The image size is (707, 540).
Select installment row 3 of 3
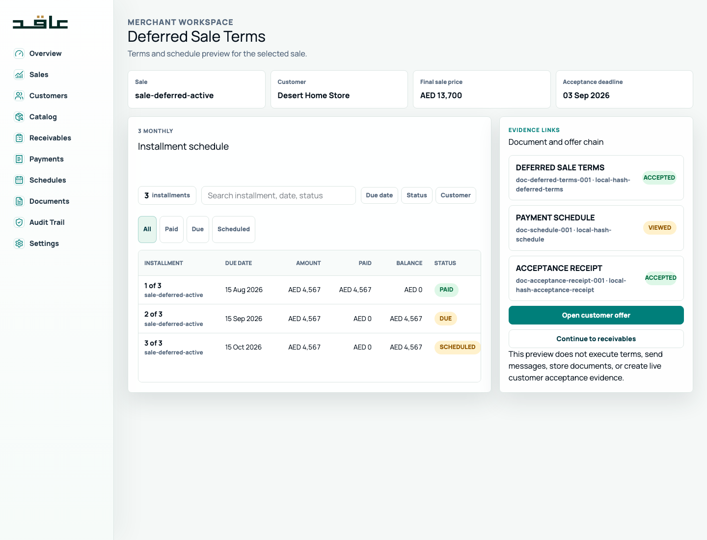pos(309,347)
